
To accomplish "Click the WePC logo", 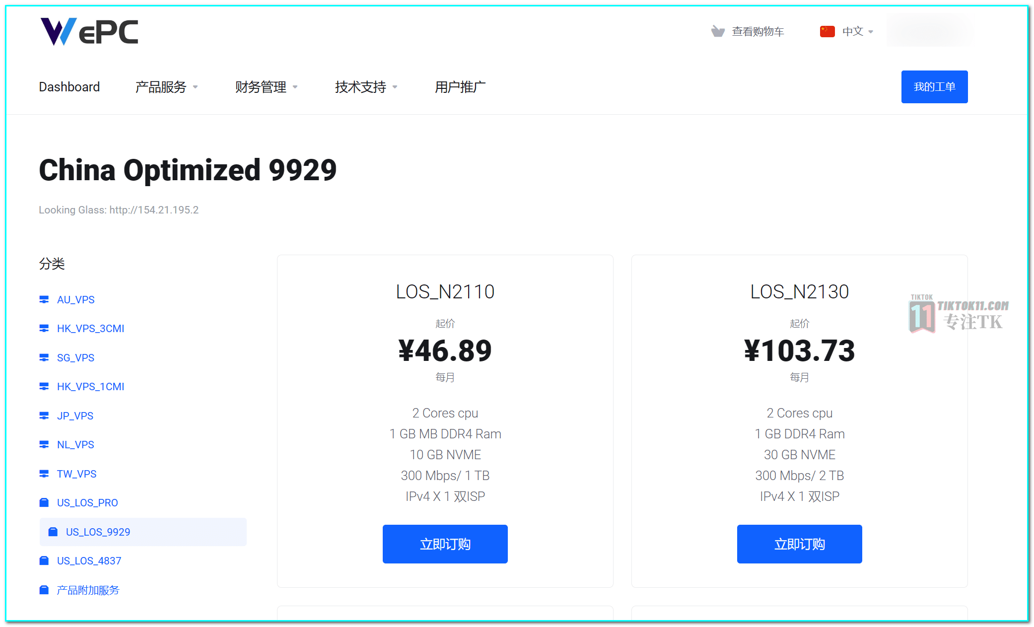I will coord(89,32).
